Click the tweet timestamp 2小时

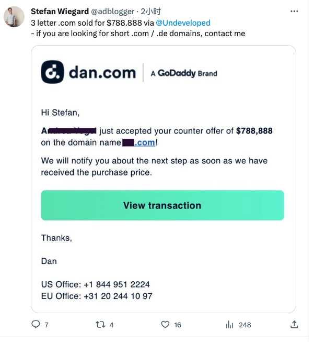coord(151,12)
